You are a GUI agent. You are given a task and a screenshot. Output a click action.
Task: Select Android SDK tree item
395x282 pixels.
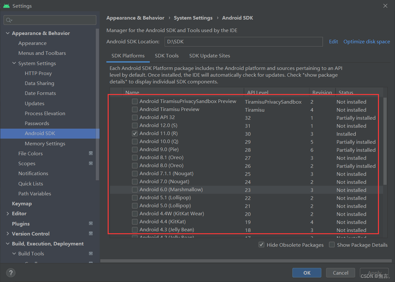pyautogui.click(x=50, y=133)
